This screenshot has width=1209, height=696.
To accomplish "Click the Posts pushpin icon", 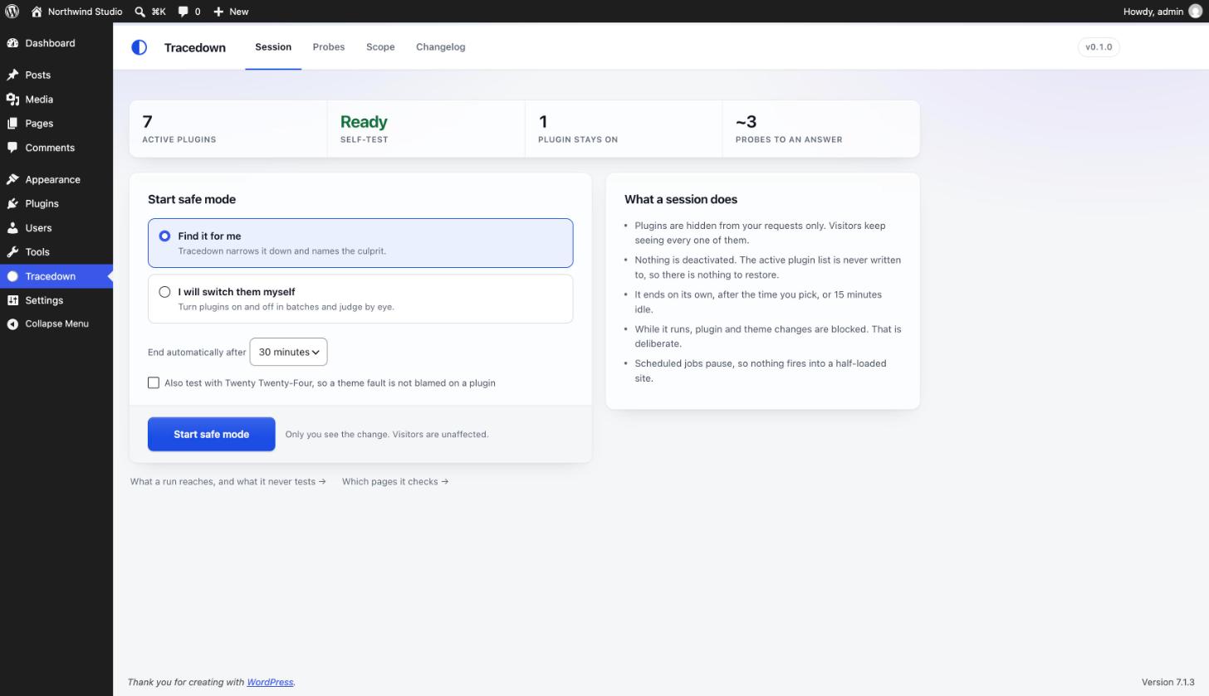I will pos(12,75).
